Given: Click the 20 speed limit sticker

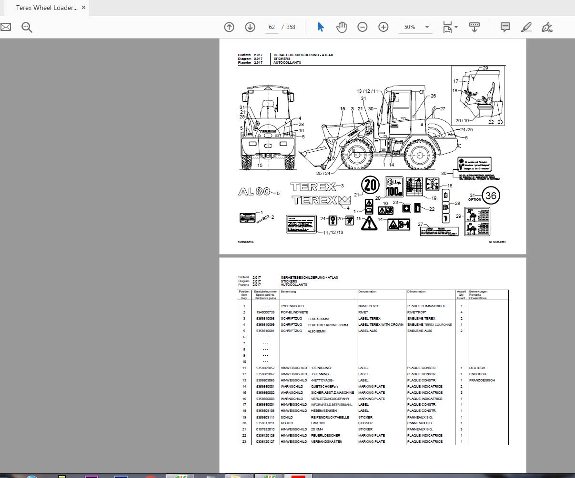Looking at the screenshot, I should [x=371, y=185].
